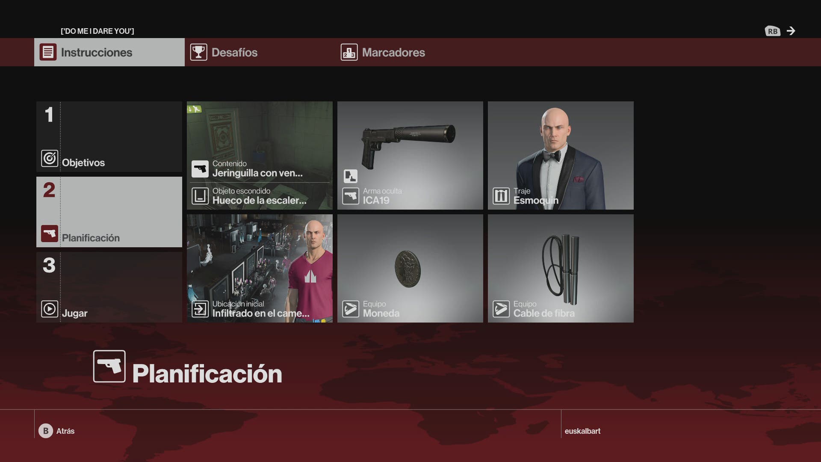Select step 3 Jugar
Viewport: 821px width, 462px height.
pyautogui.click(x=109, y=287)
